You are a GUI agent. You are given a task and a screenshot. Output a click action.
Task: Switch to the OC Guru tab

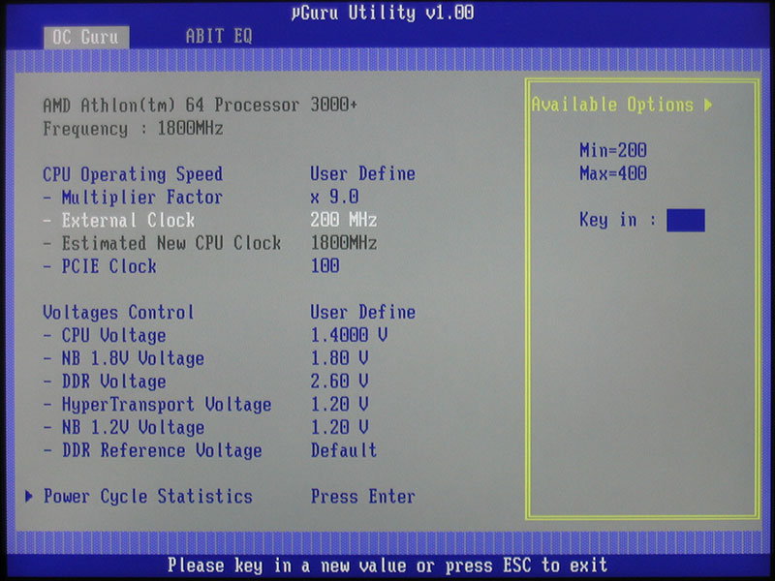86,37
